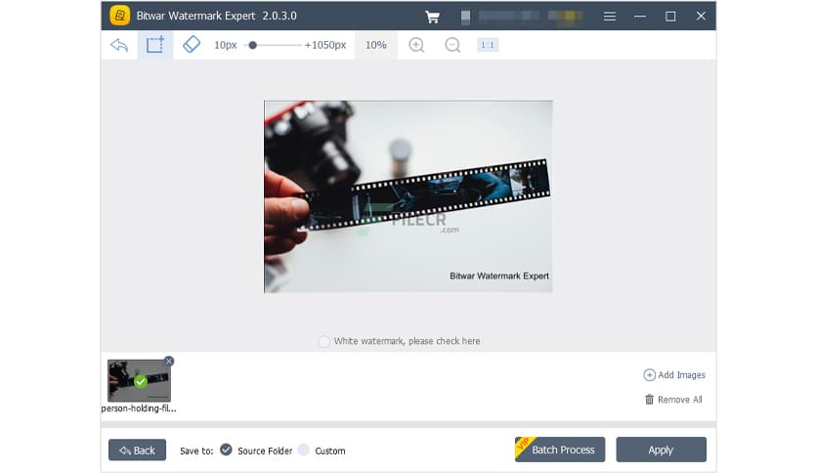Click the 10% zoom value
The height and width of the screenshot is (473, 817).
tap(375, 45)
